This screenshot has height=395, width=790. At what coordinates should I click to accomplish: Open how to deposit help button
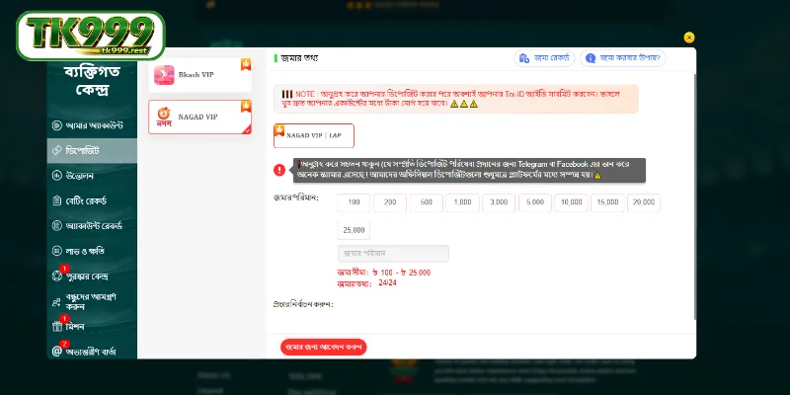tap(623, 58)
